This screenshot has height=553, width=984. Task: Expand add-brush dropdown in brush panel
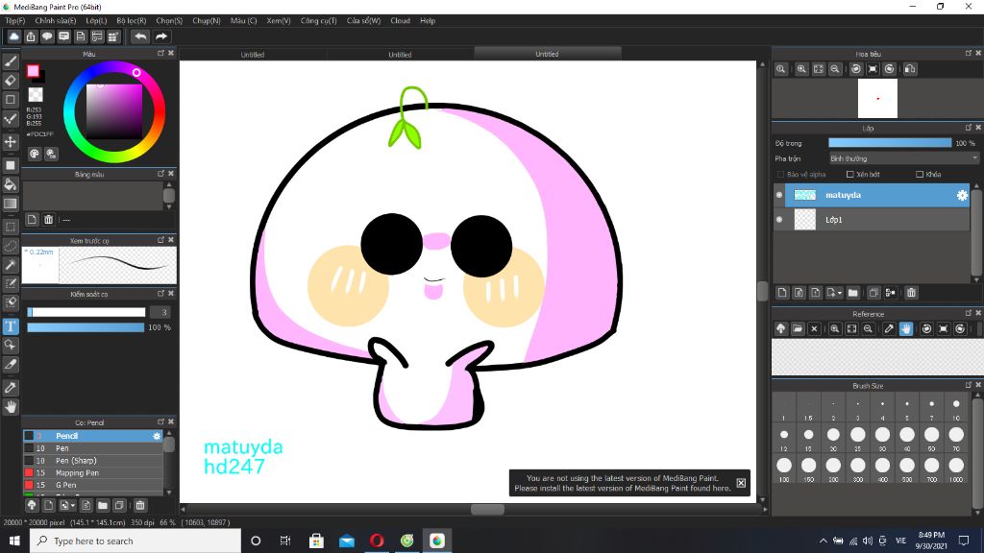click(x=71, y=505)
